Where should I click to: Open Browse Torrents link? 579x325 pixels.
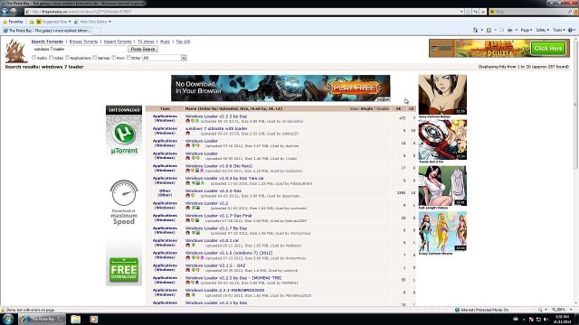(83, 42)
